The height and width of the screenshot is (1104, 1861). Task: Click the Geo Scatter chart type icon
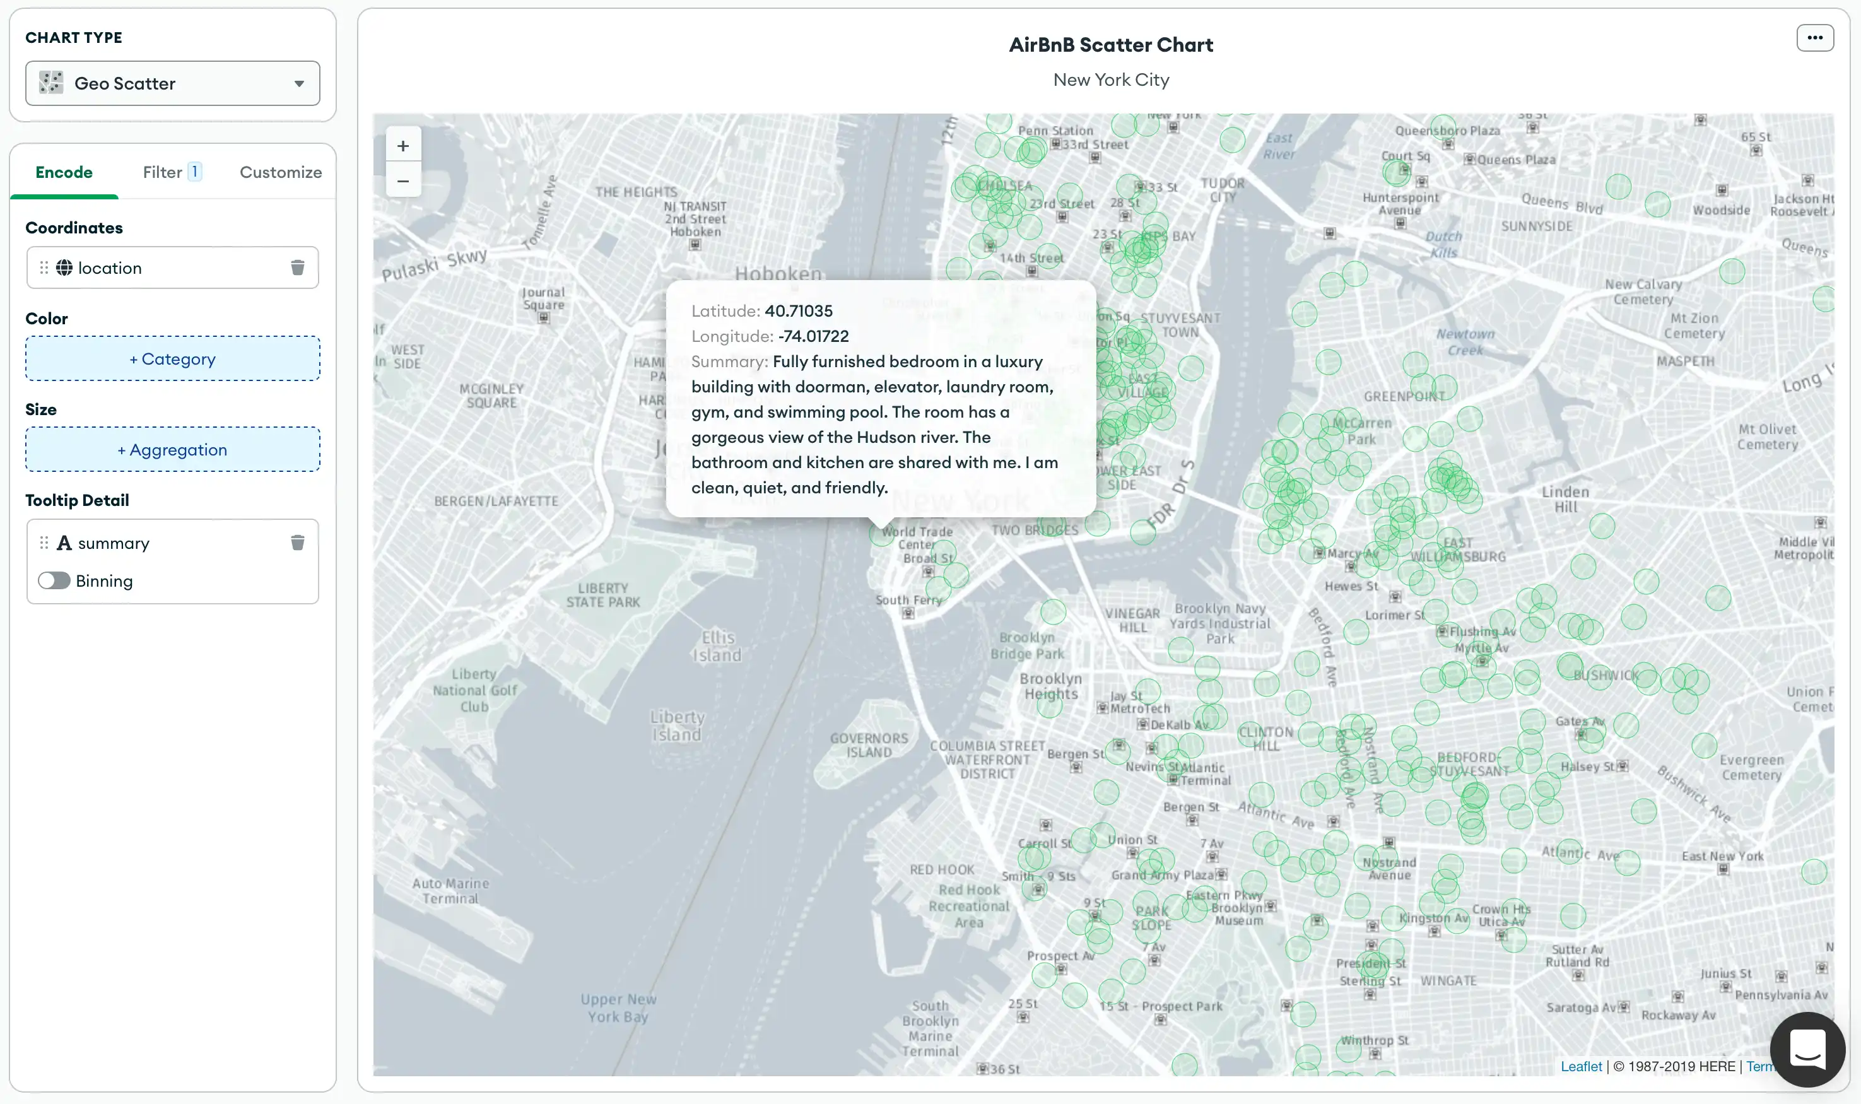51,83
